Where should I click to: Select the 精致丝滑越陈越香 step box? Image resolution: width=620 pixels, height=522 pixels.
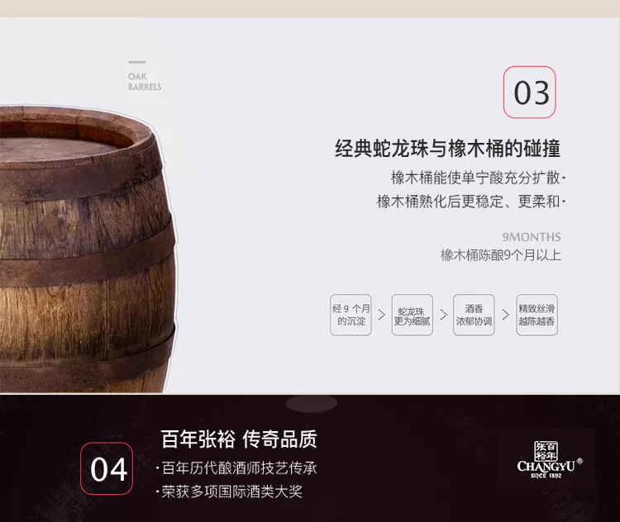click(537, 315)
